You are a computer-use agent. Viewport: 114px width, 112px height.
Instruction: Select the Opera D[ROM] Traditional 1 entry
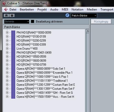coord(42,81)
